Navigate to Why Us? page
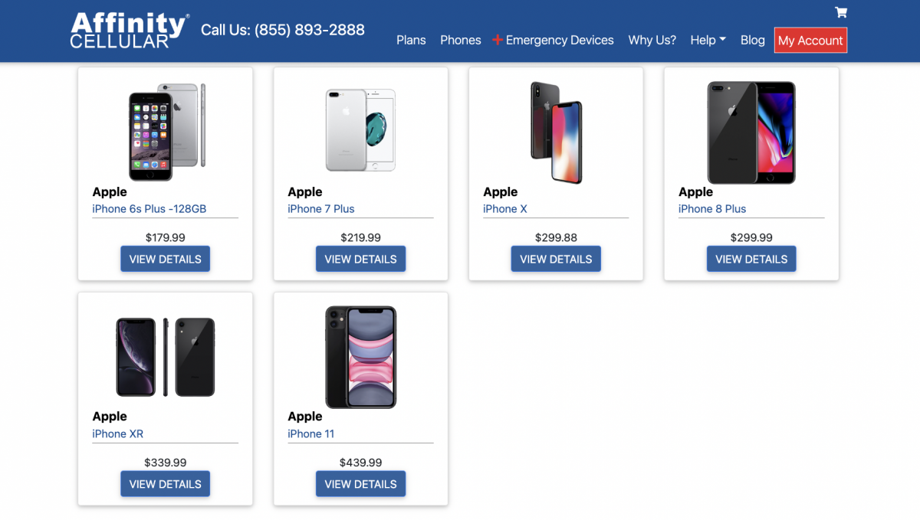 tap(652, 41)
